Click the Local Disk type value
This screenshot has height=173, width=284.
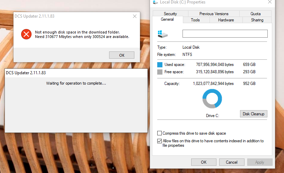(191, 47)
